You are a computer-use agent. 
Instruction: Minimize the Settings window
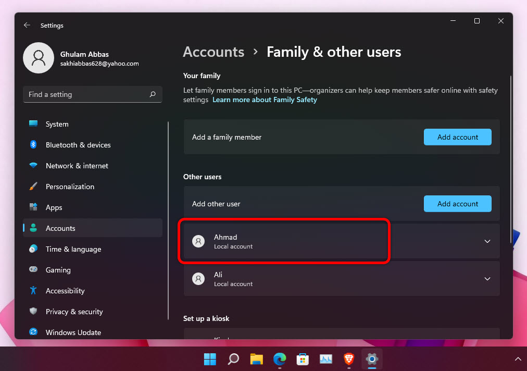coord(453,21)
